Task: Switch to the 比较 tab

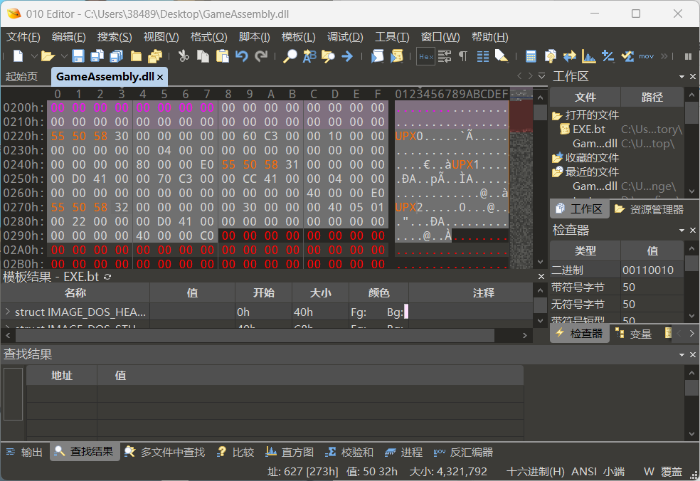Action: point(235,452)
